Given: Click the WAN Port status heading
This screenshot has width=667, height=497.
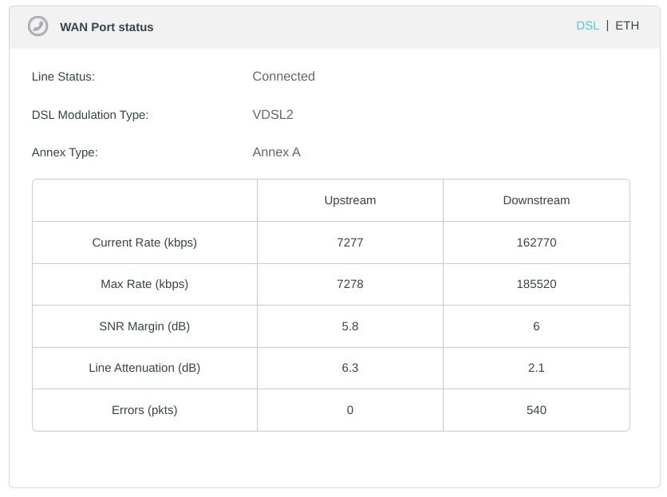Looking at the screenshot, I should pyautogui.click(x=107, y=27).
